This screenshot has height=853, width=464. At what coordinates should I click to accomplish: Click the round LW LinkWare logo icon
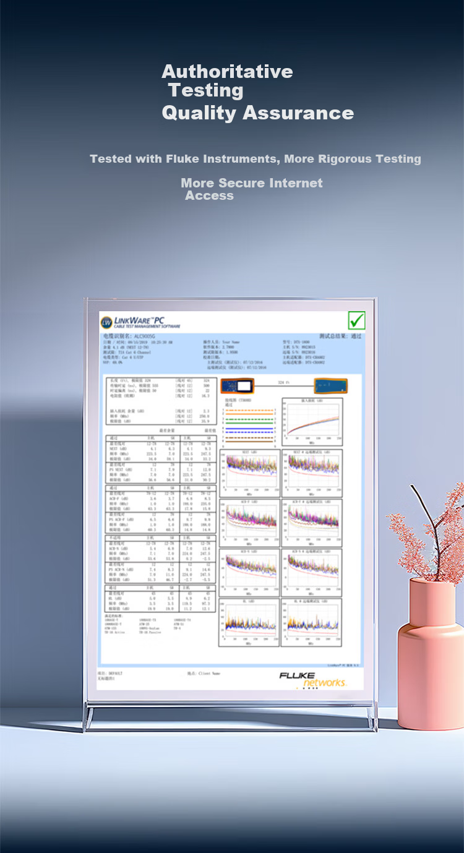(106, 322)
